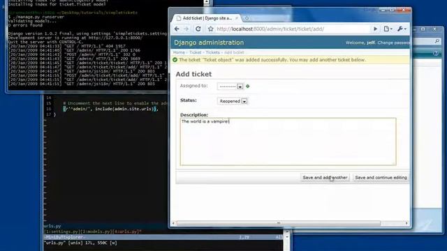
Task: Open the page menu icon in Chrome
Action: (x=388, y=29)
